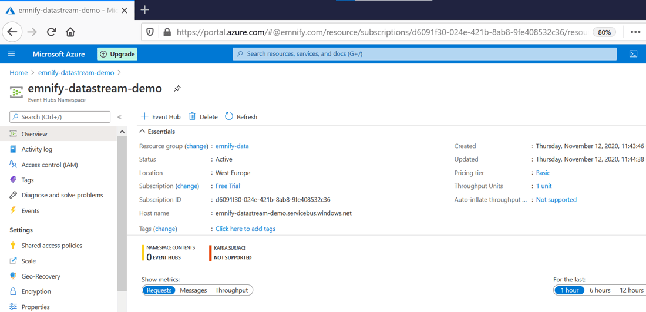Open the Free Trial subscription link

228,186
